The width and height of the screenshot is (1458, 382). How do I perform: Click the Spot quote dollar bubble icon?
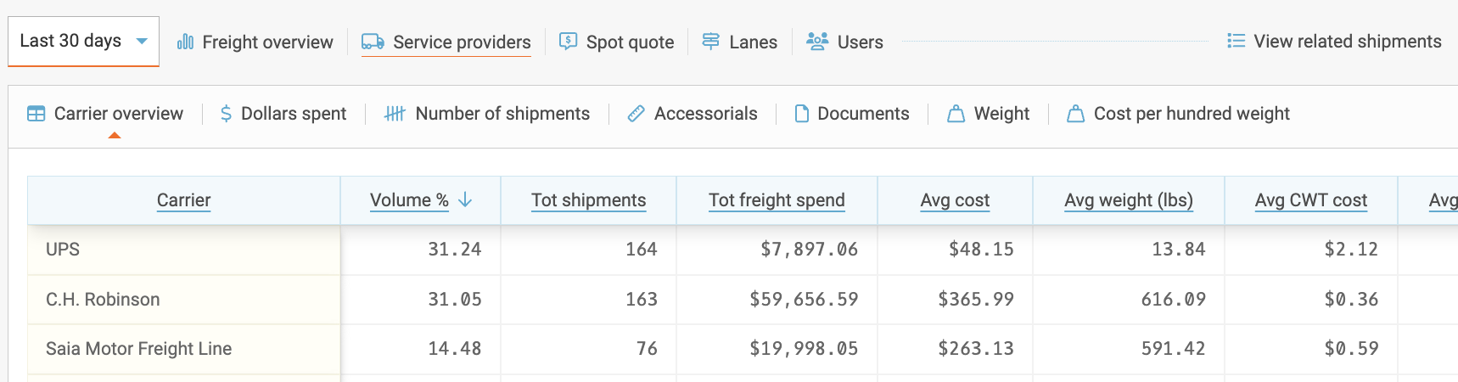tap(569, 42)
